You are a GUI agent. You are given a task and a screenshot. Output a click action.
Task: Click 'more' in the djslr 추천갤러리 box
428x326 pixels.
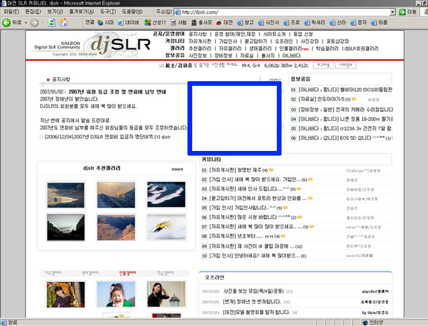[x=177, y=169]
